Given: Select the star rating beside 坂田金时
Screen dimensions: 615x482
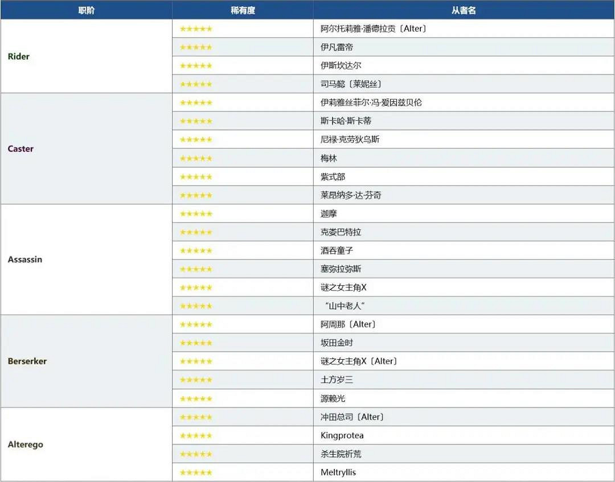Looking at the screenshot, I should [x=196, y=343].
